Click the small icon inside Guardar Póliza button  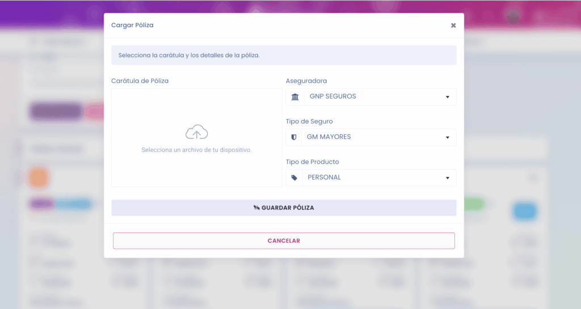tap(256, 208)
